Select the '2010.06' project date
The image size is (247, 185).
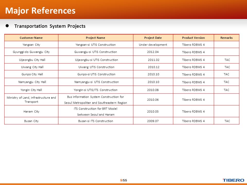click(153, 100)
